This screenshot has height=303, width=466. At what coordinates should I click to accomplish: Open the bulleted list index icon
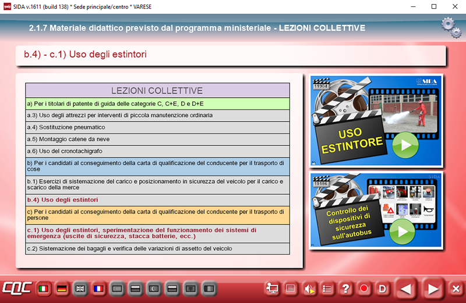(327, 288)
